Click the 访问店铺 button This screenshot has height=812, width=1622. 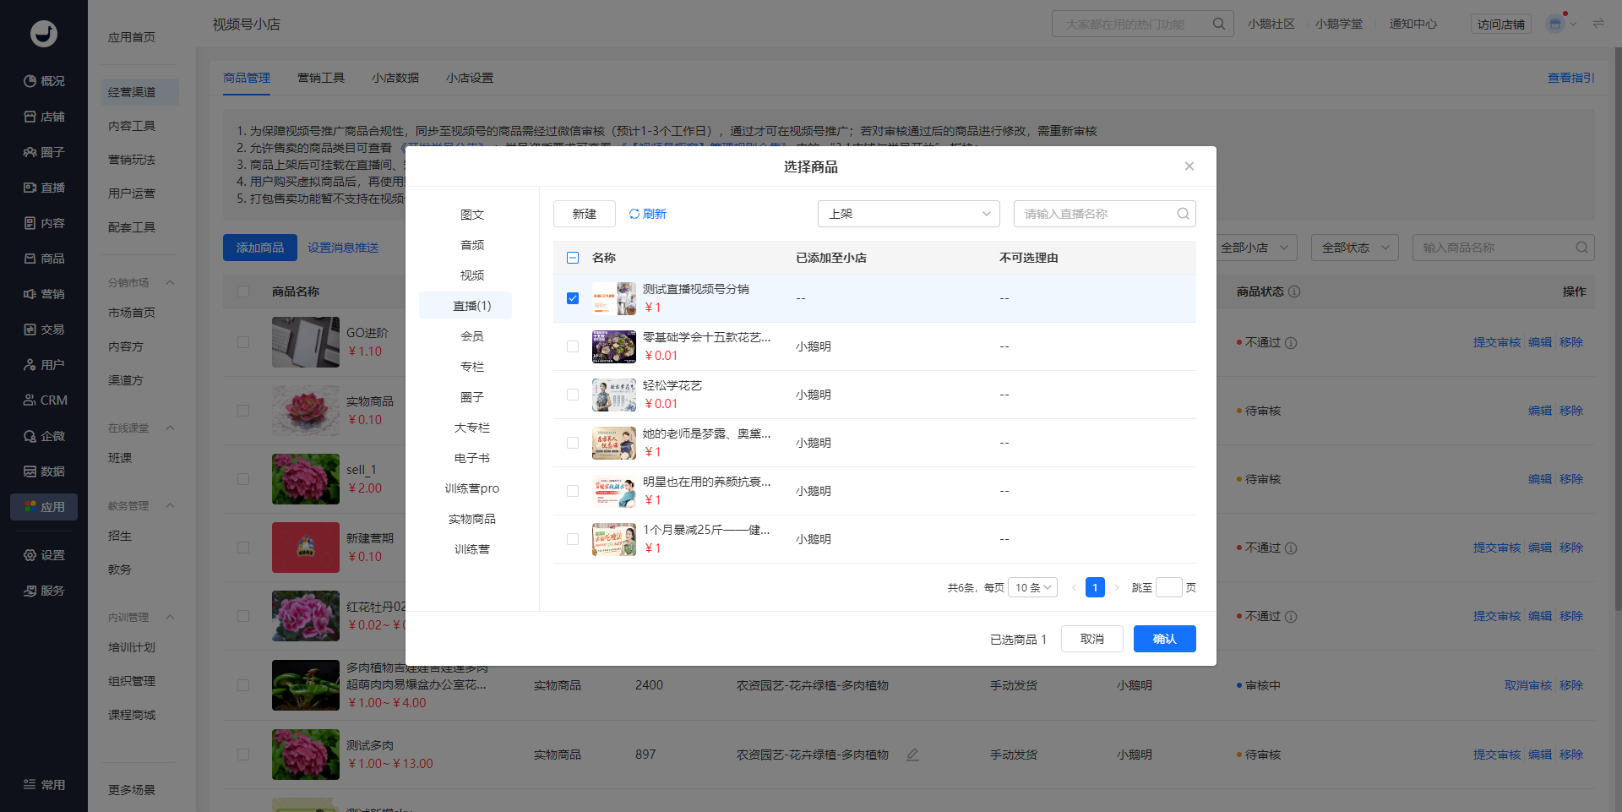coord(1501,25)
